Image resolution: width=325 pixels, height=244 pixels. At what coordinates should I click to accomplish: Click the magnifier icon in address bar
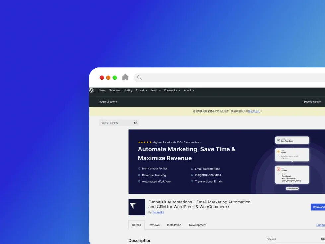(x=139, y=78)
